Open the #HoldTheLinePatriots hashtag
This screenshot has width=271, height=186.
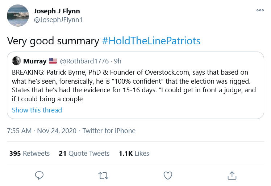pos(151,41)
